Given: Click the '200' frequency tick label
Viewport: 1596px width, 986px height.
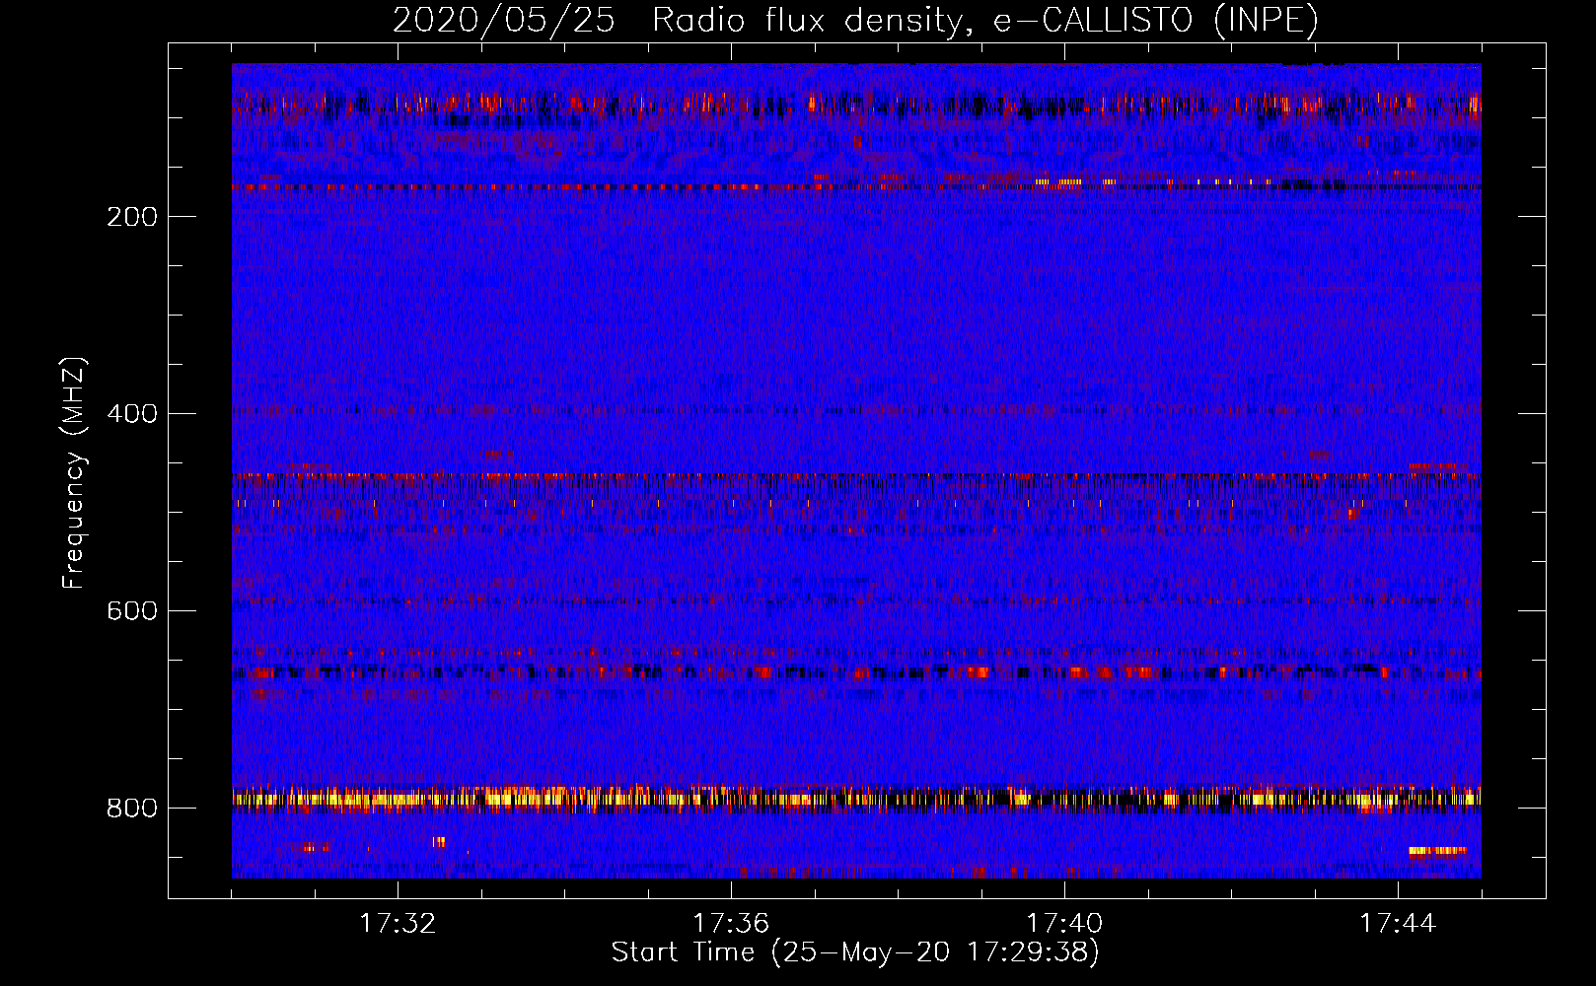Looking at the screenshot, I should (x=132, y=217).
